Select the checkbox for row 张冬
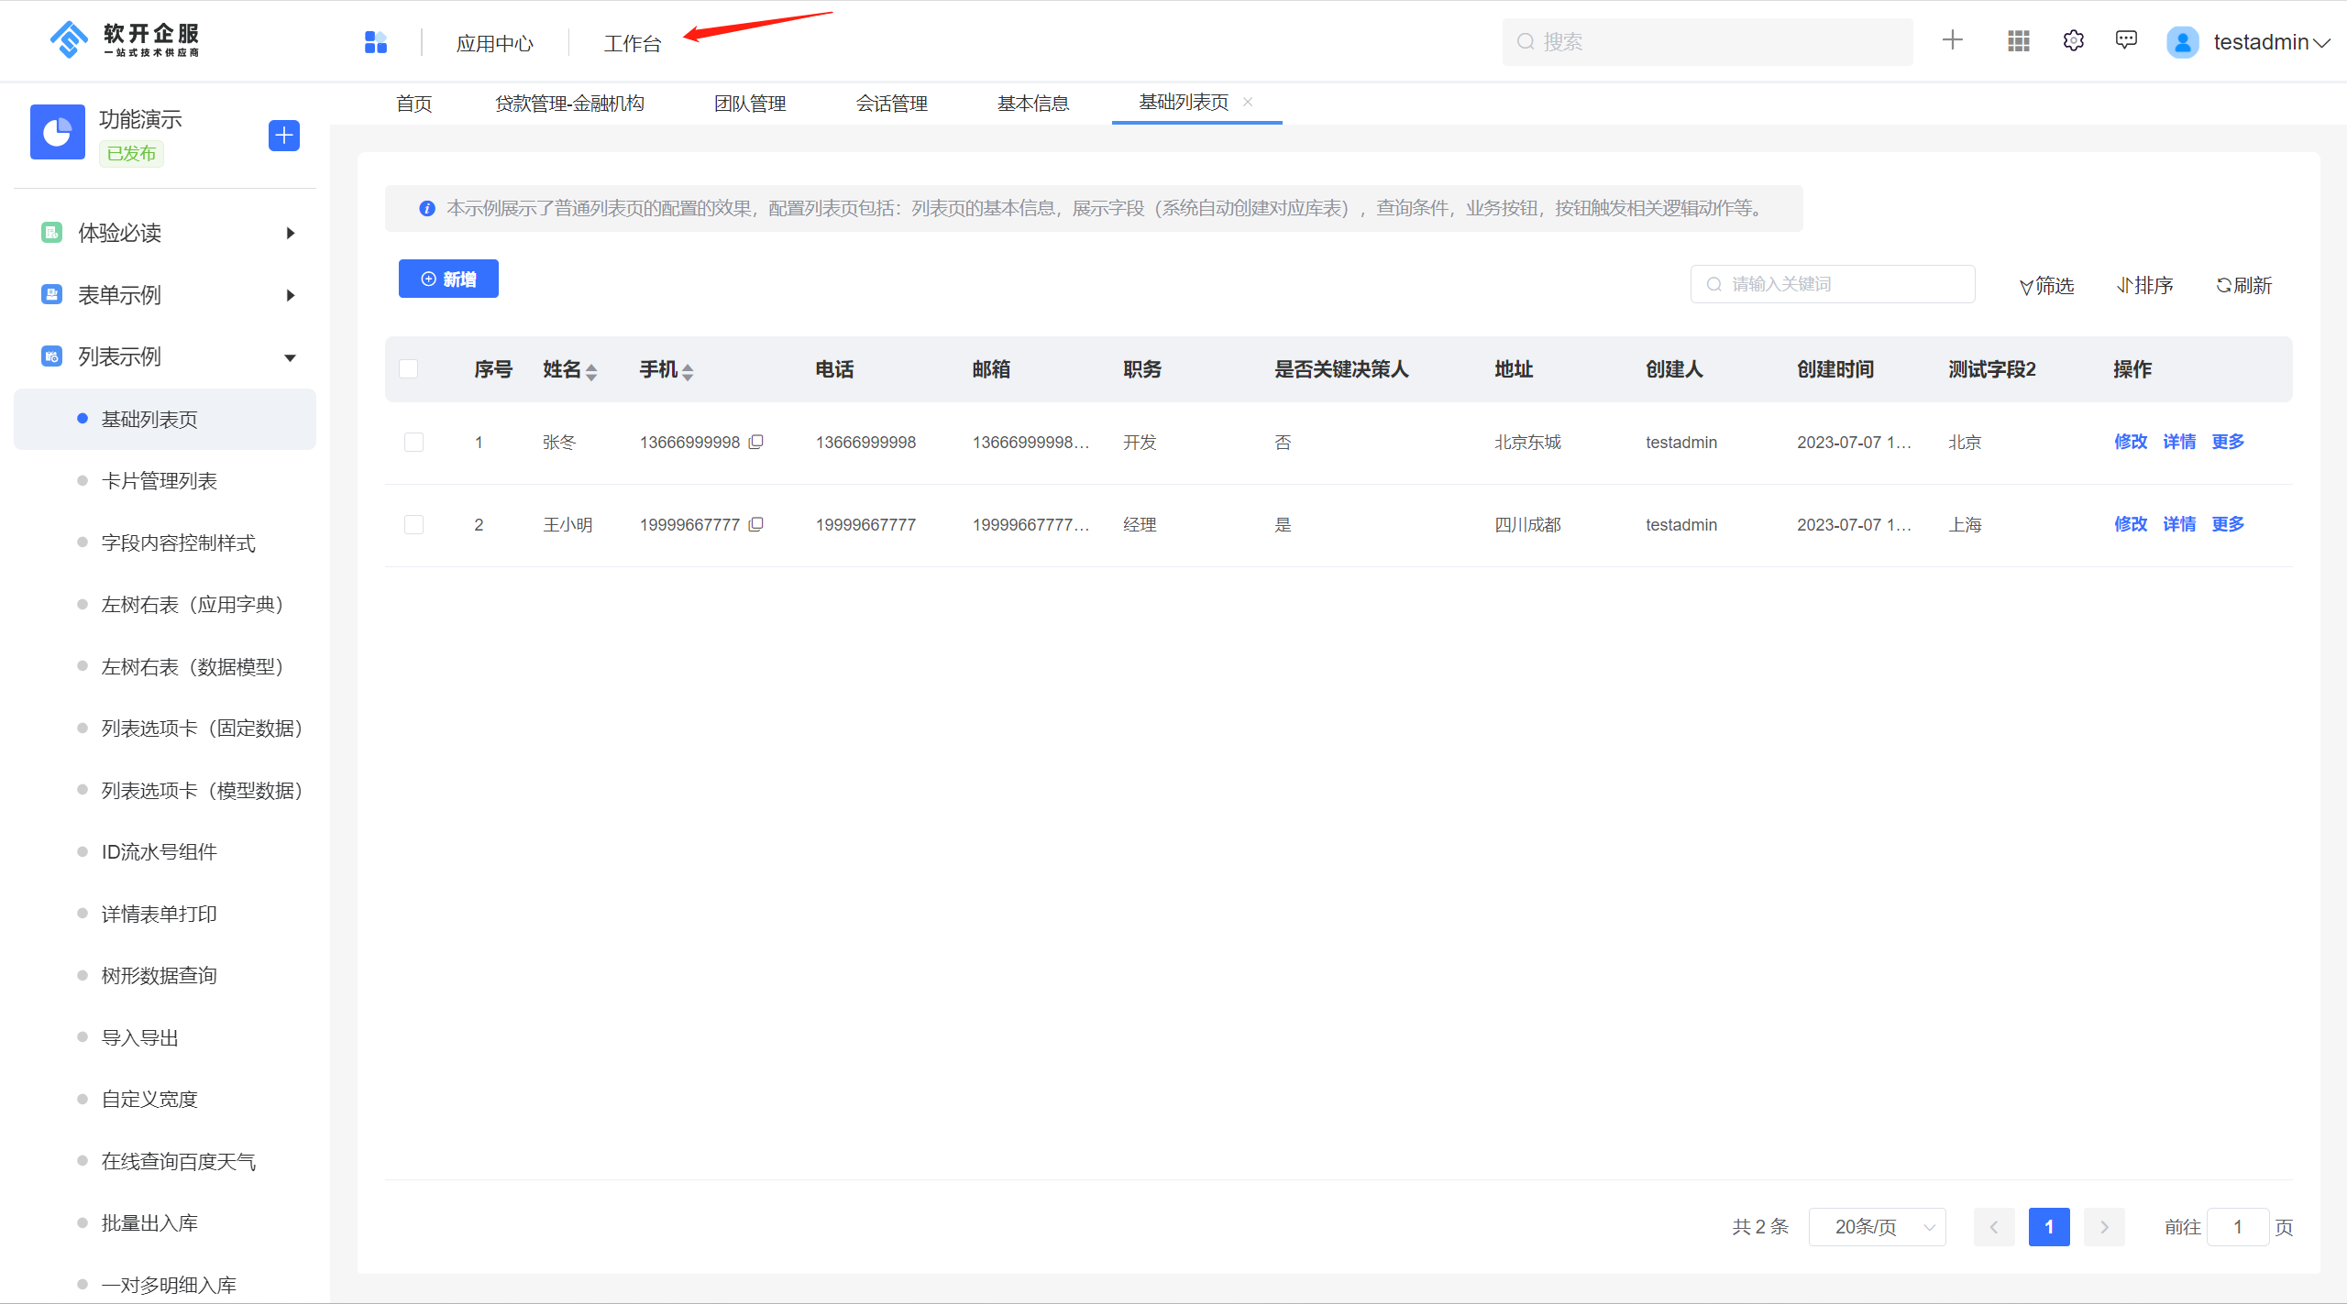The width and height of the screenshot is (2347, 1304). (413, 442)
